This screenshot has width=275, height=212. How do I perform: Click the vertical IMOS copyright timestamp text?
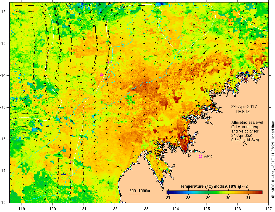coord(273,159)
